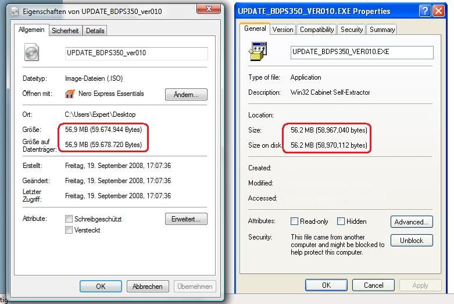Screen dimensions: 454x304
Task: Click the Nero Express Essentials icon
Action: pos(70,94)
